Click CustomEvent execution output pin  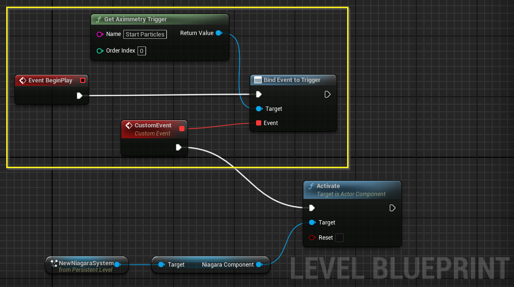(x=179, y=147)
